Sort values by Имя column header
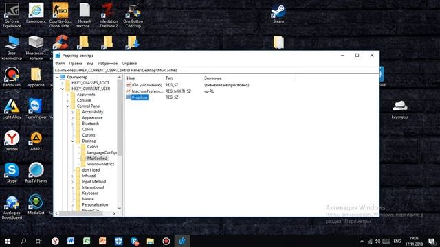The height and width of the screenshot is (247, 440). click(x=144, y=78)
